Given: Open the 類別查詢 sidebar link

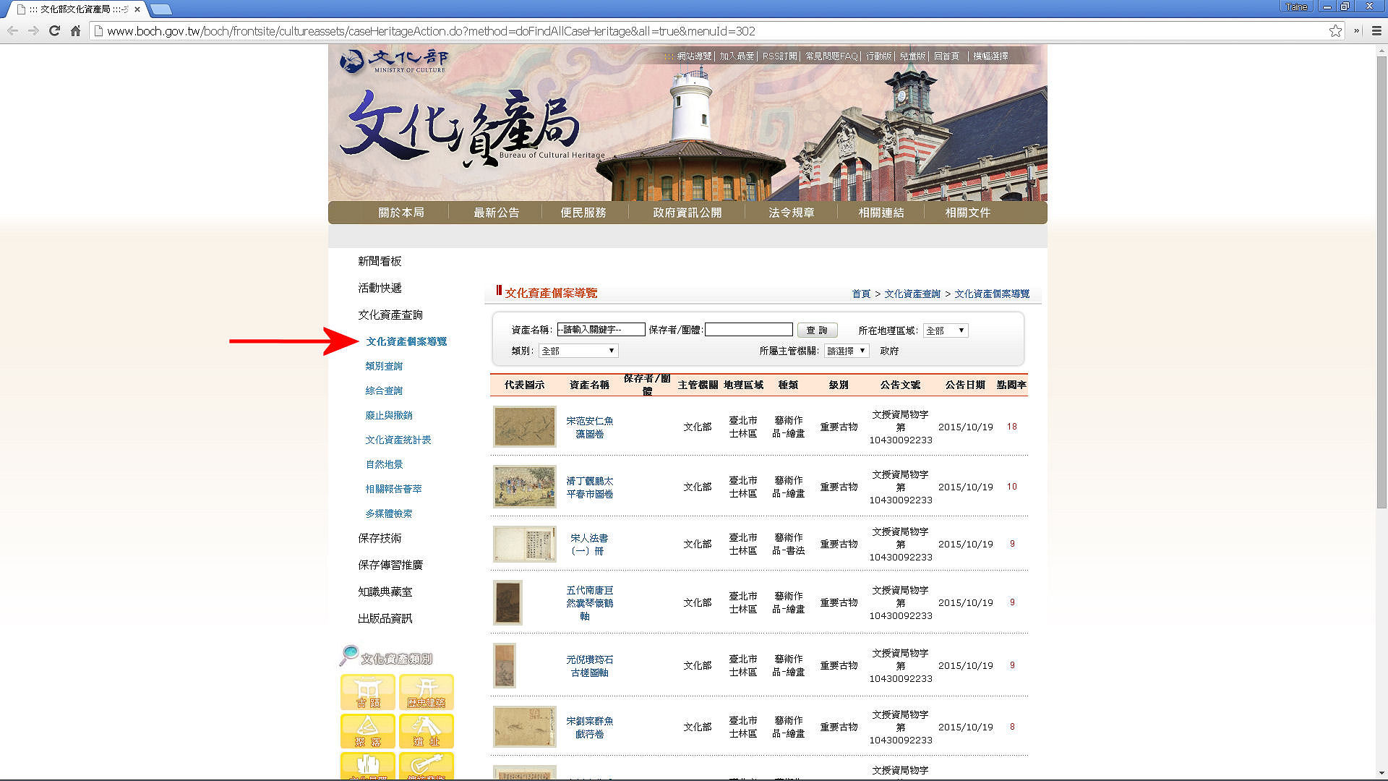Looking at the screenshot, I should [x=384, y=366].
